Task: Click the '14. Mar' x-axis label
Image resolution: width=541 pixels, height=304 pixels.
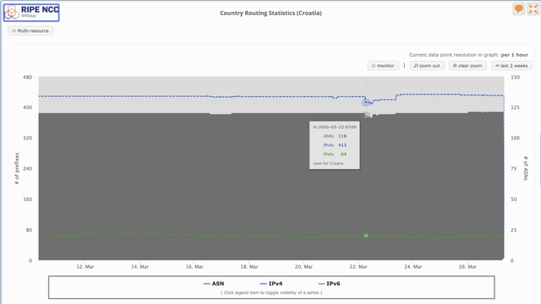Action: 139,267
